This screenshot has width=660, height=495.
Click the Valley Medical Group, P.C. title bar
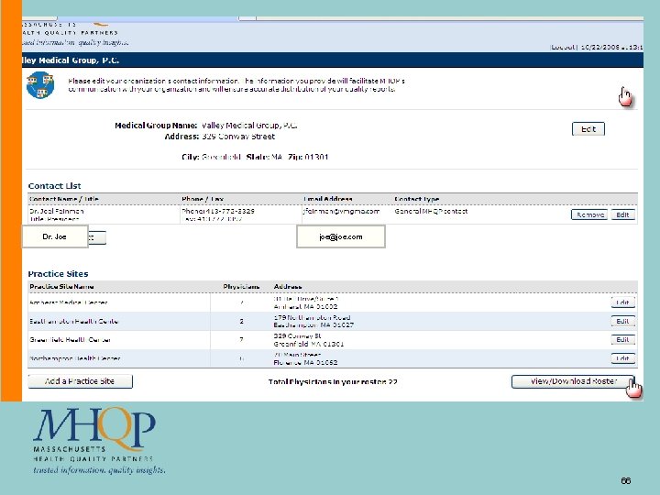333,60
